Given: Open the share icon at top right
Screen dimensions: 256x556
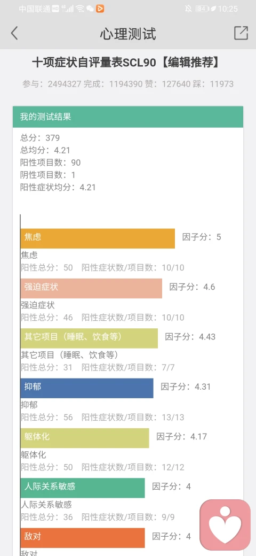Looking at the screenshot, I should point(241,33).
